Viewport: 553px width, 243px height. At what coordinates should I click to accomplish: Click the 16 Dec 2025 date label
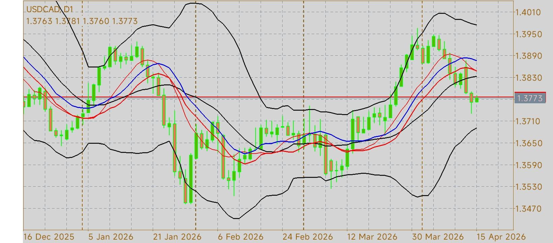point(49,237)
